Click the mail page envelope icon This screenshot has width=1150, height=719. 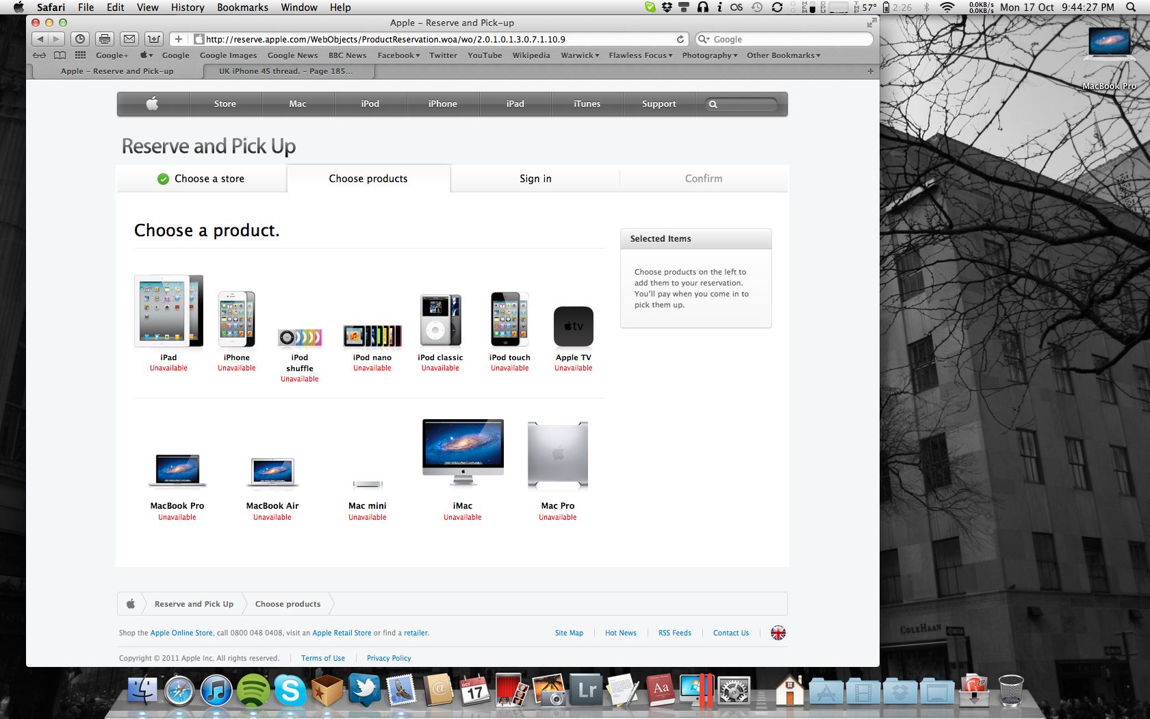pos(129,39)
